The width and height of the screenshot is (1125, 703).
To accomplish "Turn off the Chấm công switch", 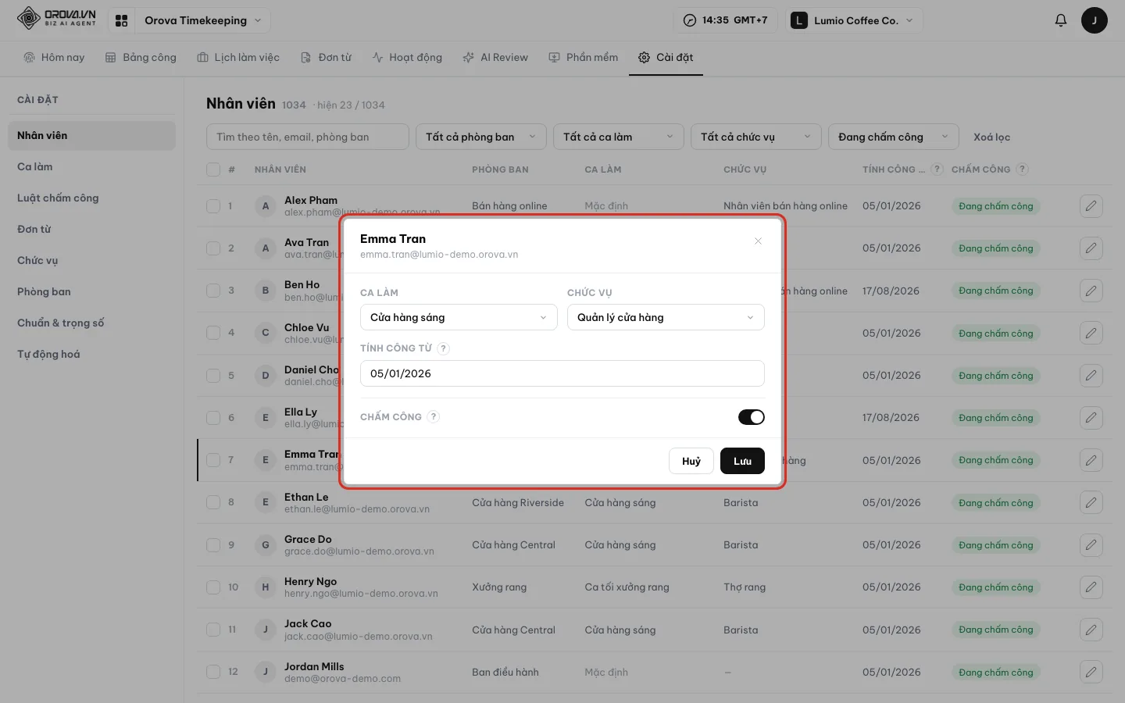I will [x=751, y=417].
